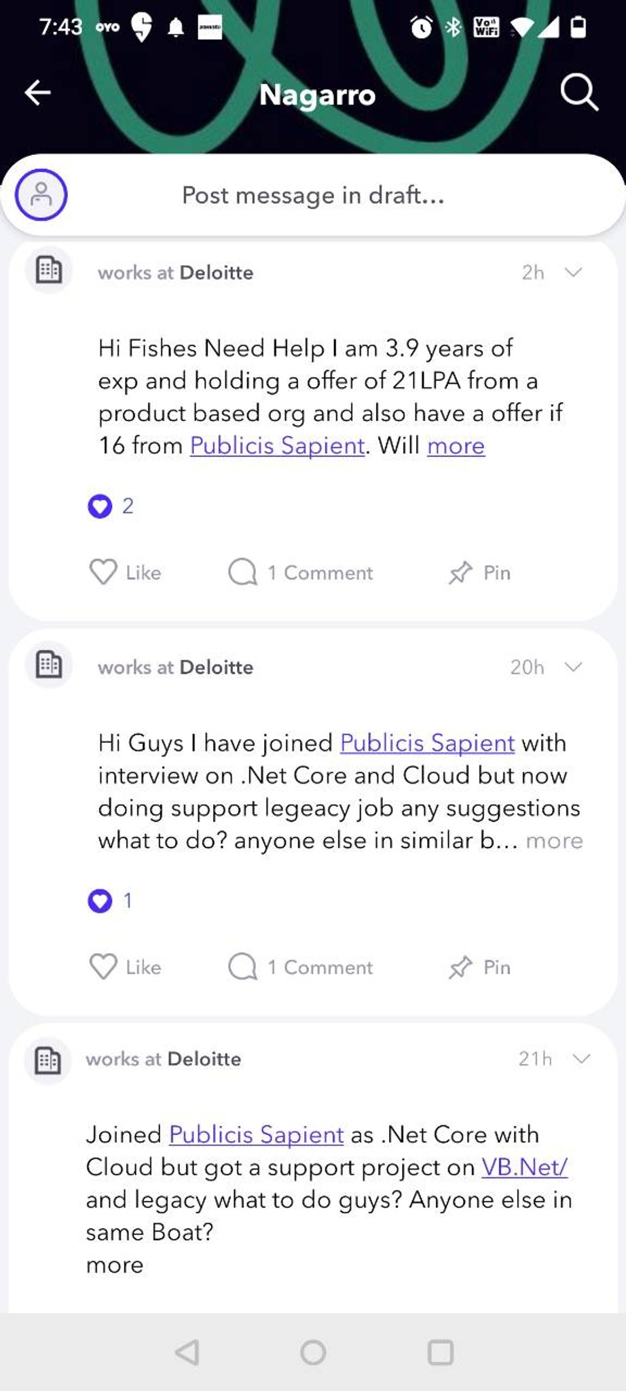Tap the company building icon on 2h post
626x1391 pixels.
[49, 270]
